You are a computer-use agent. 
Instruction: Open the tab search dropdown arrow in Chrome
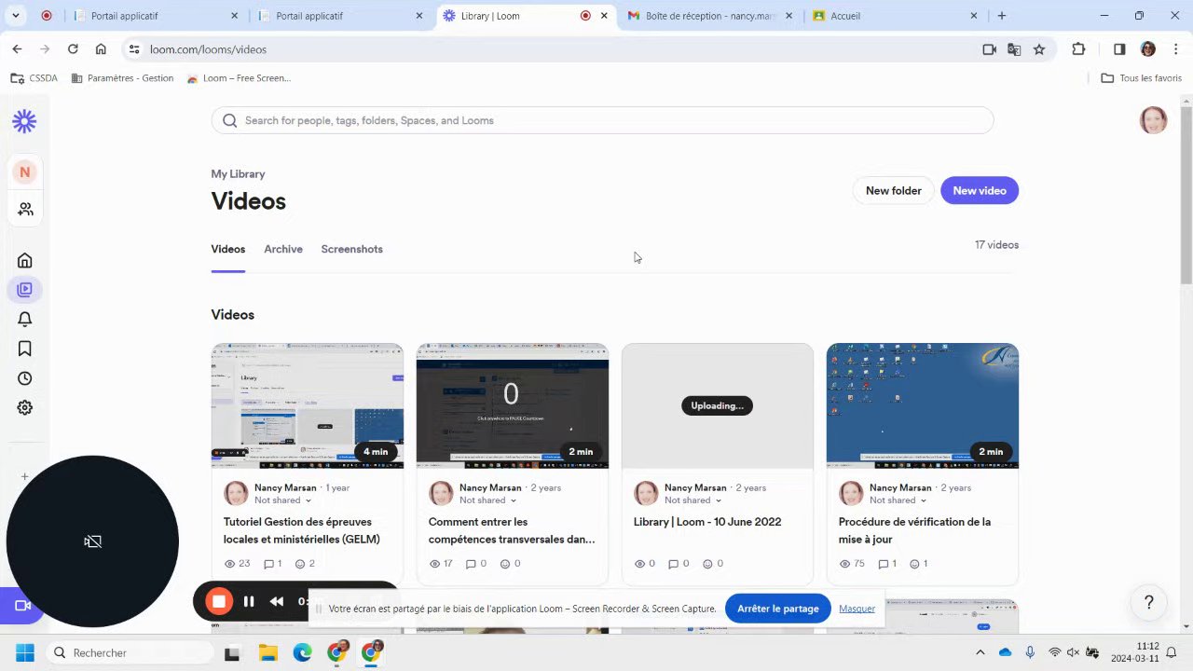point(15,16)
